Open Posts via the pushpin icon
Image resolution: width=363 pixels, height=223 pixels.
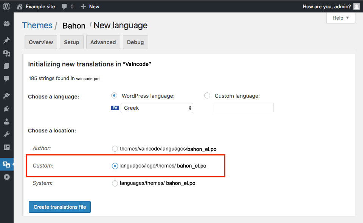[6, 40]
